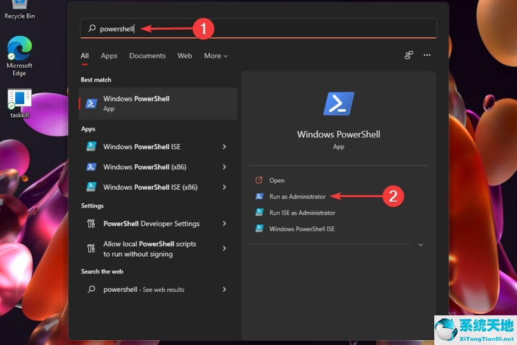Open Windows PowerShell (x86) result
517x345 pixels.
tap(145, 167)
